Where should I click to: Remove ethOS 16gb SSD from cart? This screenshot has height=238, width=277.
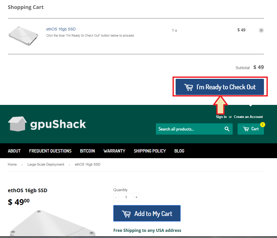coord(261,30)
